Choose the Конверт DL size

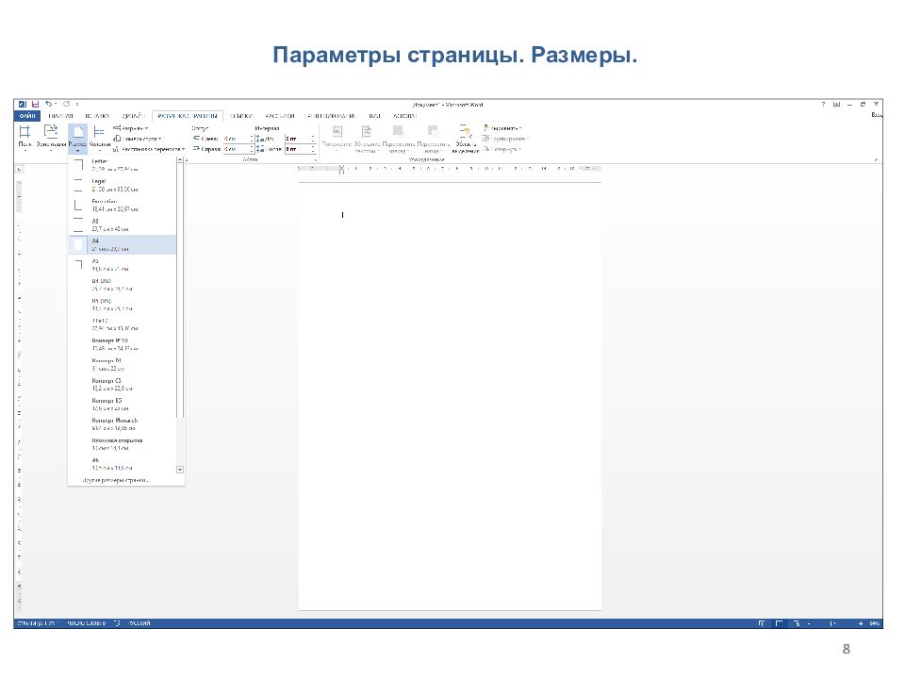(123, 364)
